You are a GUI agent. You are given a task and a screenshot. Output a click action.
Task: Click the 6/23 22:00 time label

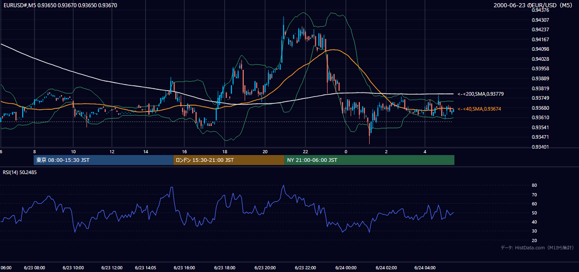click(x=306, y=268)
